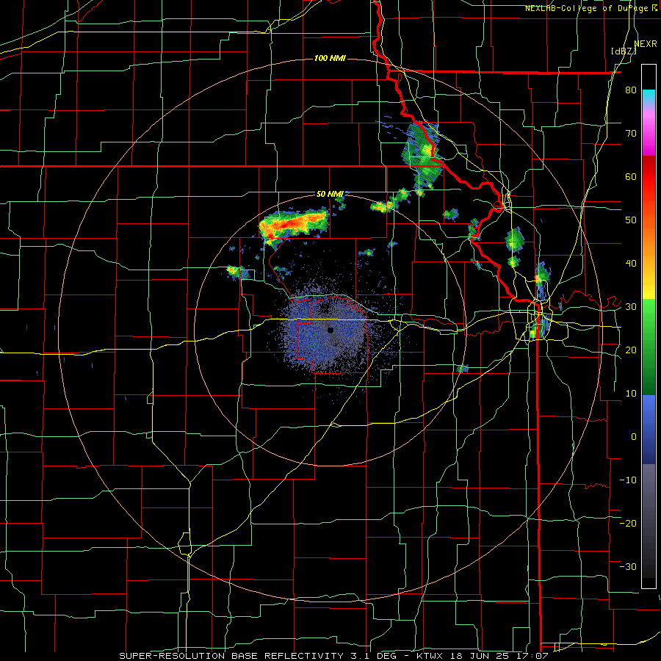This screenshot has width=661, height=661.
Task: Click the blue segment of the dBZ color bar
Action: point(649,429)
